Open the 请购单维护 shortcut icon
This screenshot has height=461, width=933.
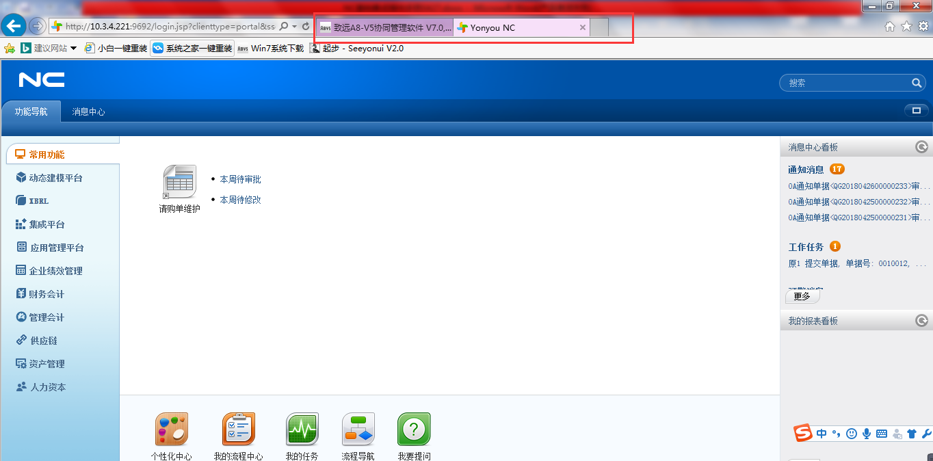tap(180, 183)
